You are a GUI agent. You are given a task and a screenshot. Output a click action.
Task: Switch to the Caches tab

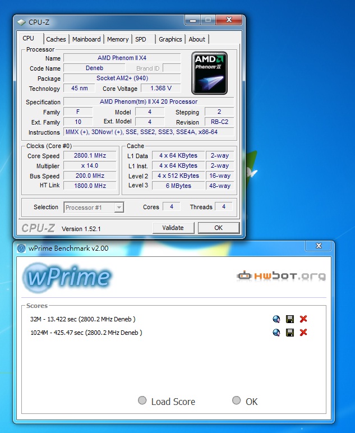(x=56, y=39)
